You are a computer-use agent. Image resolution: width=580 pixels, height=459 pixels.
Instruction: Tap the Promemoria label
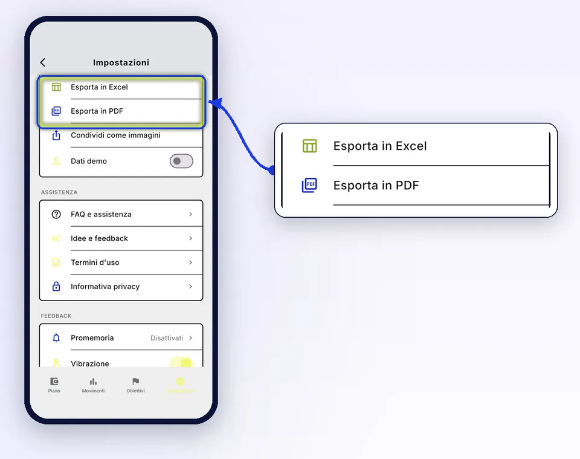(92, 338)
